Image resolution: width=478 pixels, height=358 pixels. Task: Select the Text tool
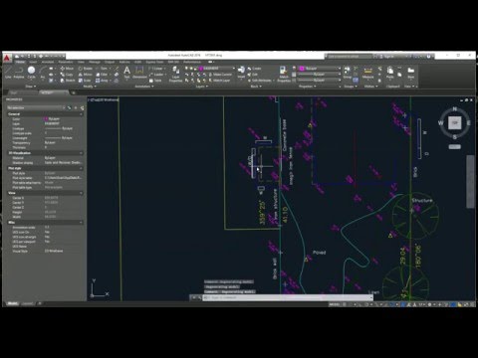point(126,73)
